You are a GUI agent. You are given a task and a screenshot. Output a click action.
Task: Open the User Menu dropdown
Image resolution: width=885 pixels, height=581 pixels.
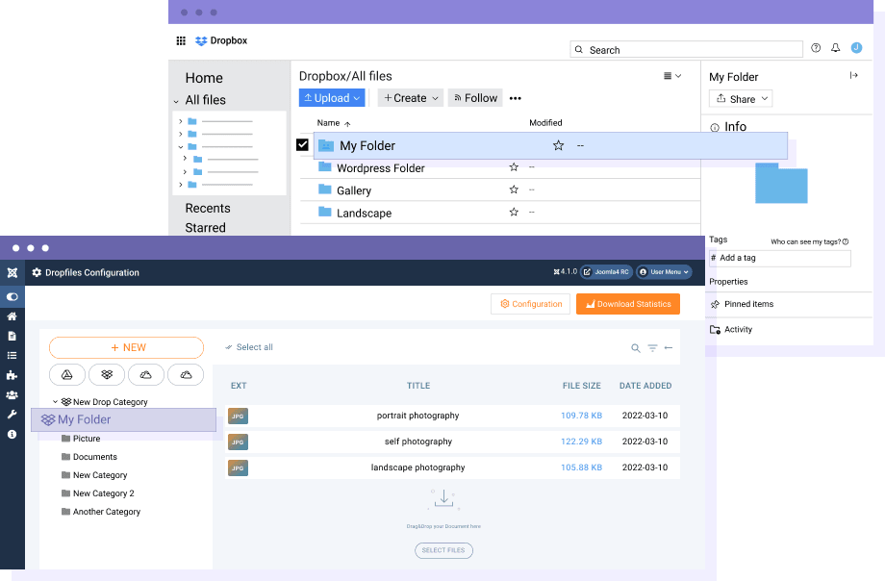665,272
